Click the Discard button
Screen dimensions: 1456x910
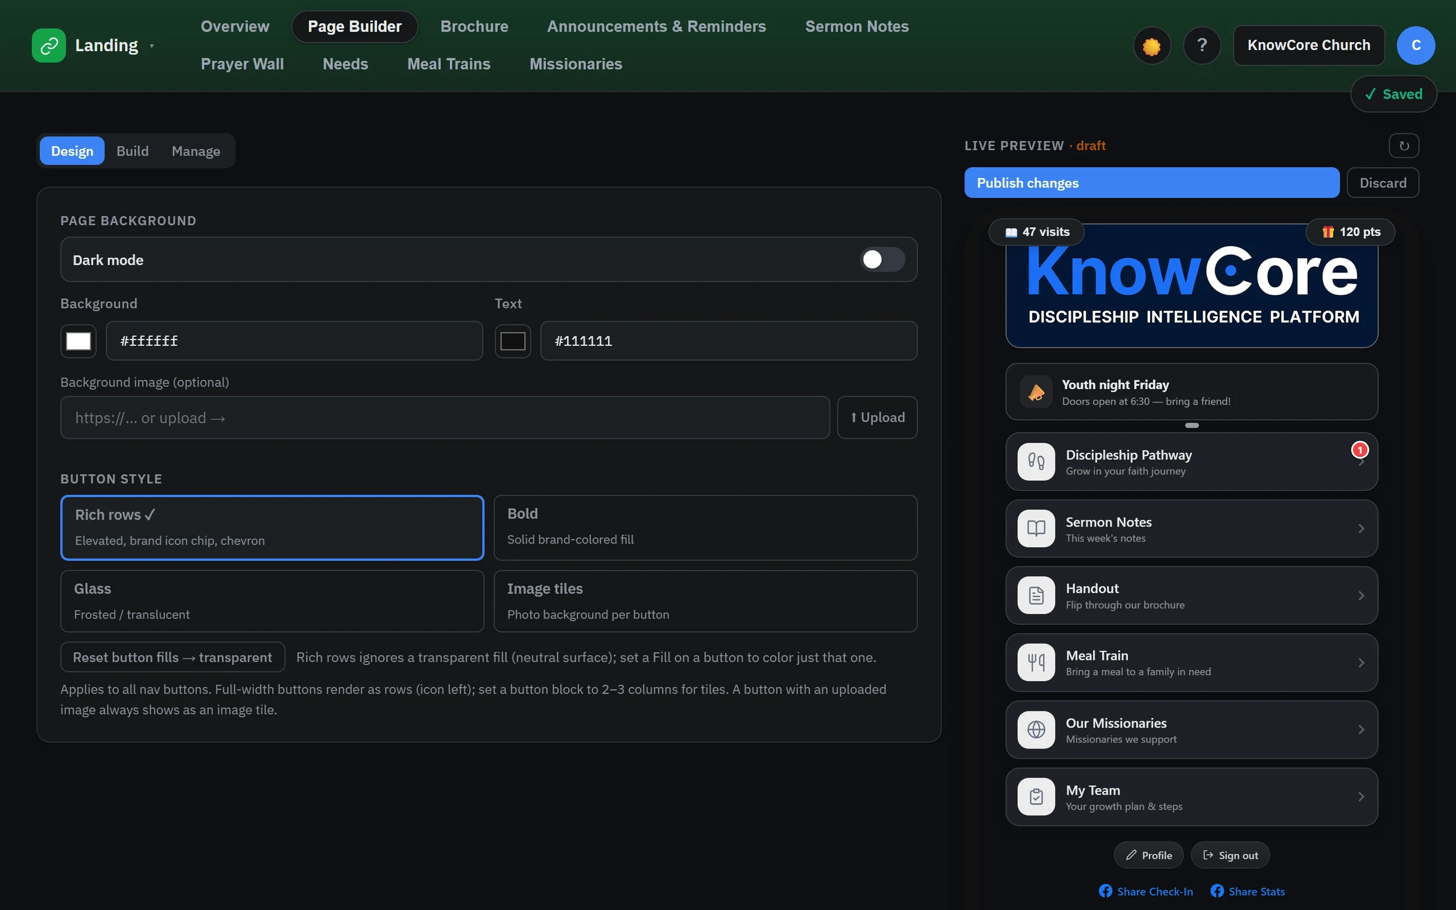1383,183
